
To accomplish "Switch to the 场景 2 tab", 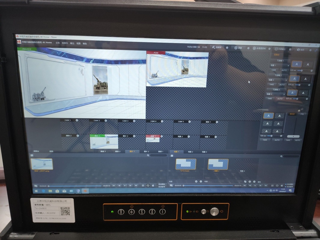I will (190, 152).
